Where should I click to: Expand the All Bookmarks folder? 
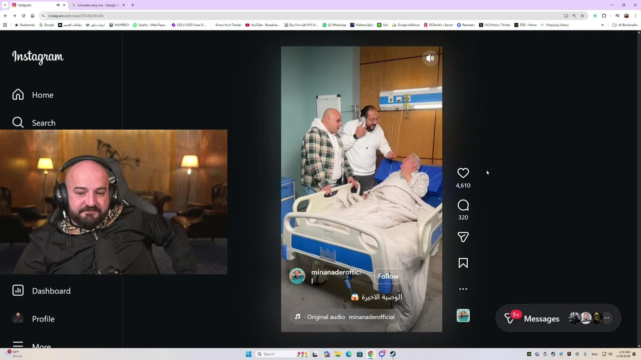[625, 25]
